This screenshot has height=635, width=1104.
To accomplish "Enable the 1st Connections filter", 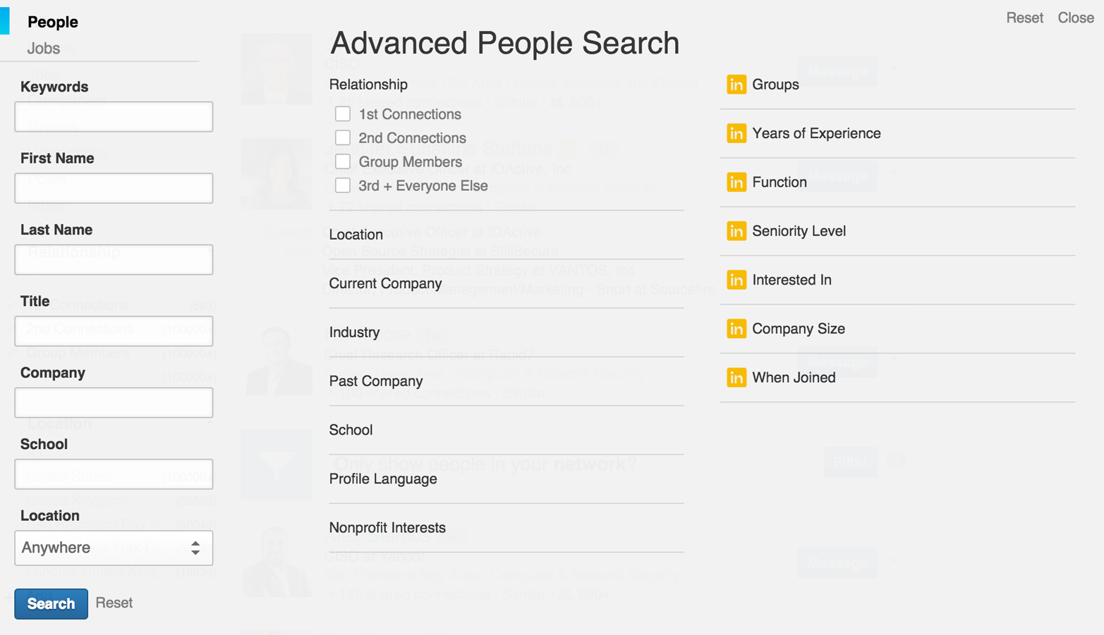I will [x=343, y=113].
